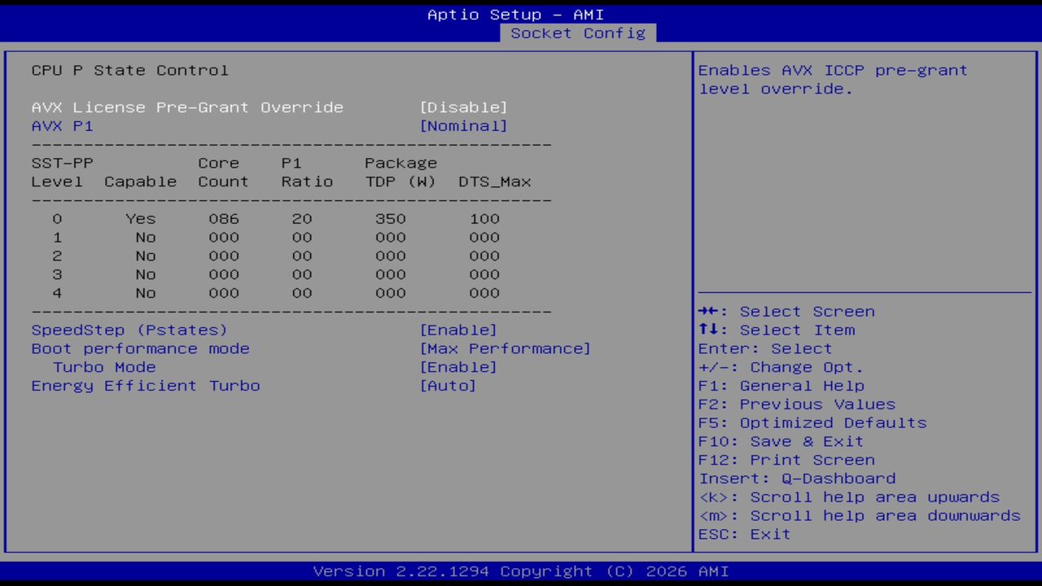
Task: Click the Aptio Setup AMI title bar
Action: pos(516,14)
